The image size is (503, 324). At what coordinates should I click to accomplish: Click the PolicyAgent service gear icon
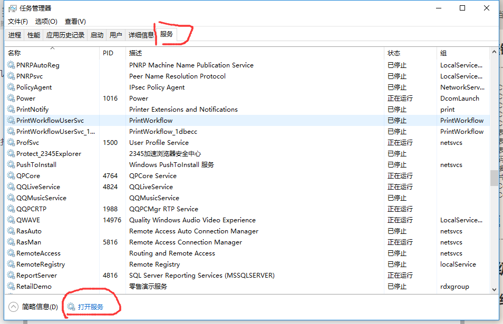click(x=12, y=87)
